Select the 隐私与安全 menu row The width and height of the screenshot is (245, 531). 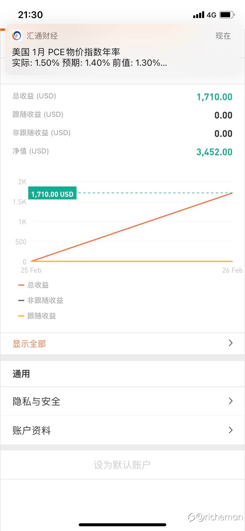click(122, 401)
